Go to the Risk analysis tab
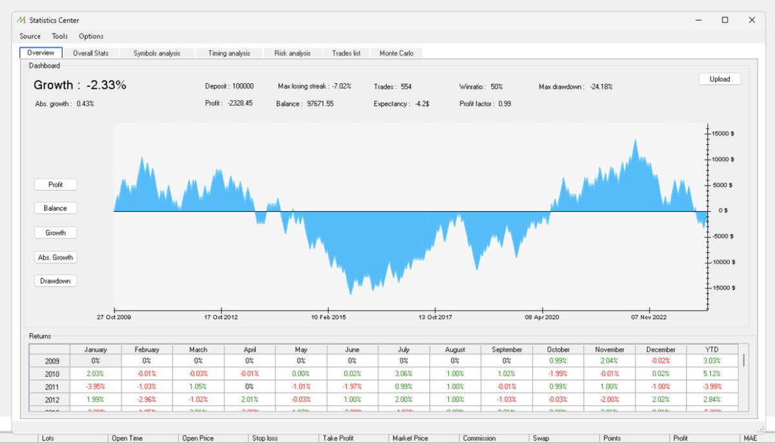This screenshot has width=775, height=443. pos(293,53)
